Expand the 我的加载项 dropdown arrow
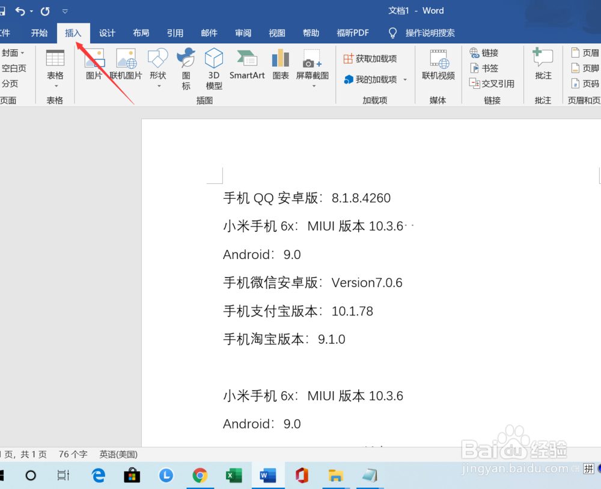The width and height of the screenshot is (601, 489). pos(405,80)
